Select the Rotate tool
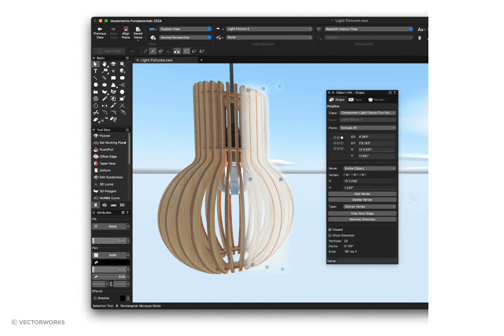The width and height of the screenshot is (504, 336). pyautogui.click(x=96, y=106)
